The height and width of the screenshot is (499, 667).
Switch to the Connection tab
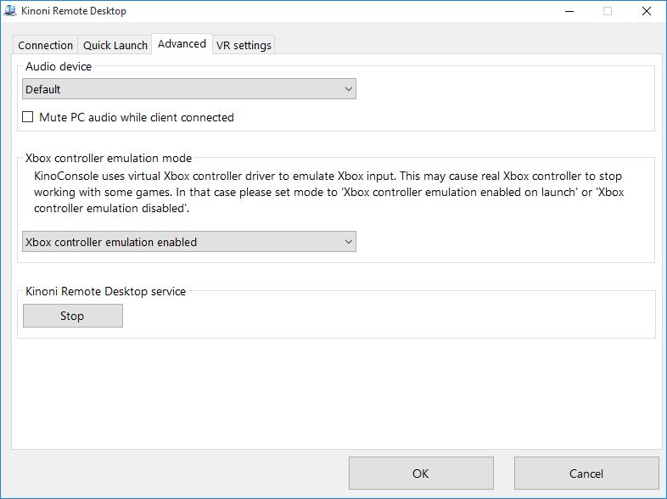tap(45, 45)
